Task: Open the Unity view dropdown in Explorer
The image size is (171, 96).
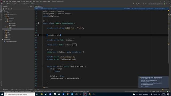Action: point(5,6)
